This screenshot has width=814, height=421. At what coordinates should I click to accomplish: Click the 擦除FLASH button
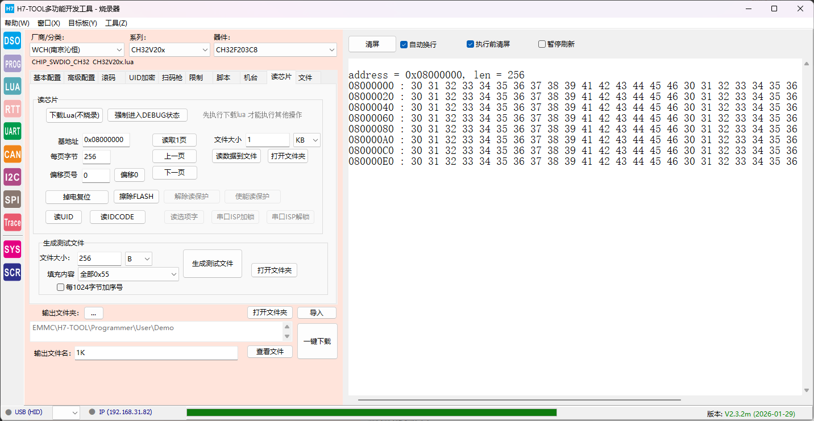pyautogui.click(x=136, y=197)
